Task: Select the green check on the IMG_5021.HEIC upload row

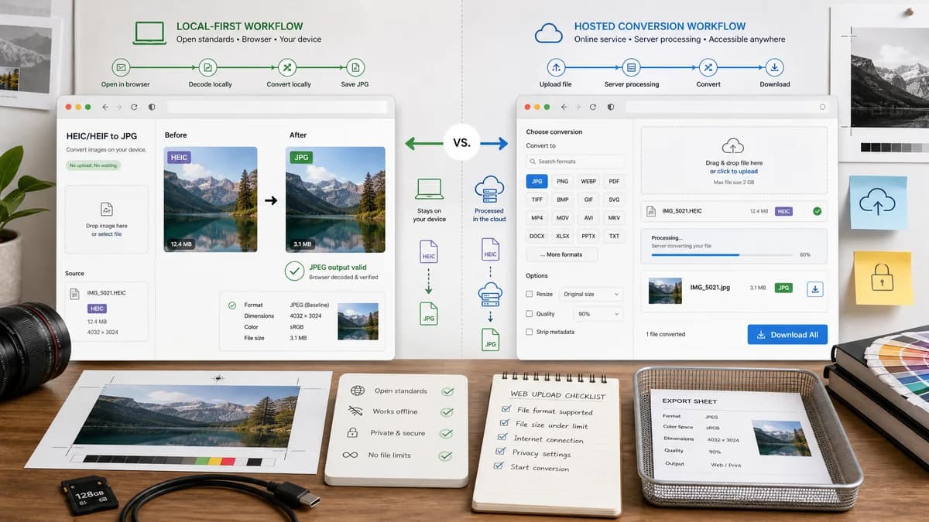Action: tap(817, 210)
